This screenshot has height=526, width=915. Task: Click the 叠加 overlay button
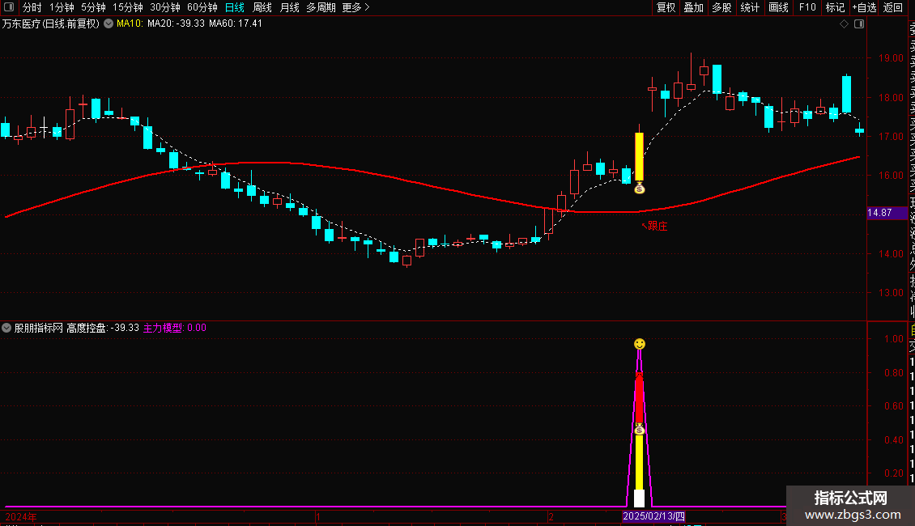tap(694, 7)
